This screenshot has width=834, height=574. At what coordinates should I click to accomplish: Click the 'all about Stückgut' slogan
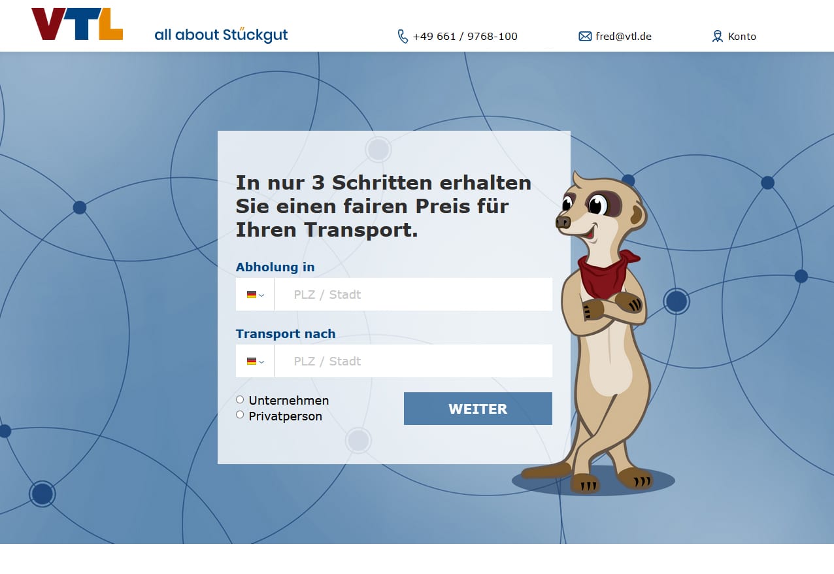(221, 35)
